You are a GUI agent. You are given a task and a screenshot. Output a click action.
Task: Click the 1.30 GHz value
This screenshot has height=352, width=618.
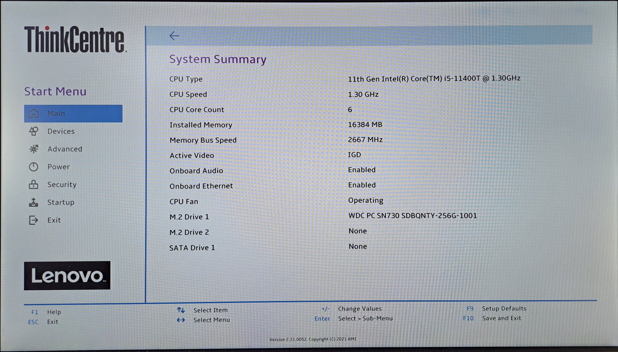click(363, 94)
